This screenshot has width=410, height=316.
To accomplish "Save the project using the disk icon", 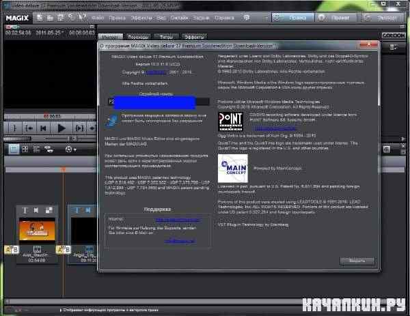I will pyautogui.click(x=60, y=18).
